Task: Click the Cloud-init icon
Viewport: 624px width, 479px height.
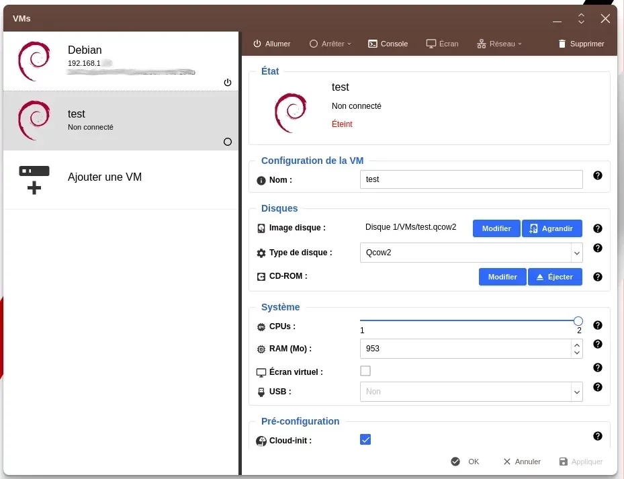Action: [261, 441]
